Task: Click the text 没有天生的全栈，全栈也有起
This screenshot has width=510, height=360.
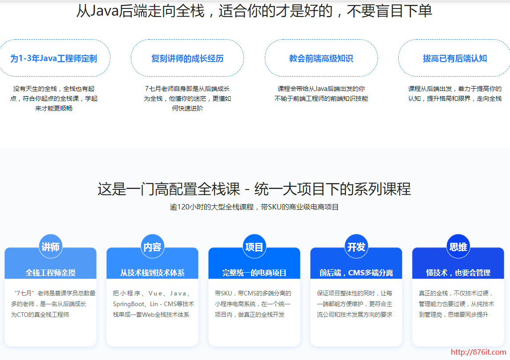Action: pos(54,89)
